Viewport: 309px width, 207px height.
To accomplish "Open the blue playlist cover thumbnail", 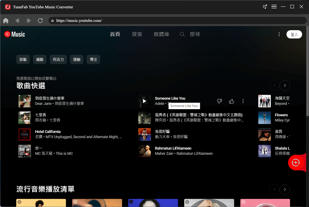I will [153, 203].
